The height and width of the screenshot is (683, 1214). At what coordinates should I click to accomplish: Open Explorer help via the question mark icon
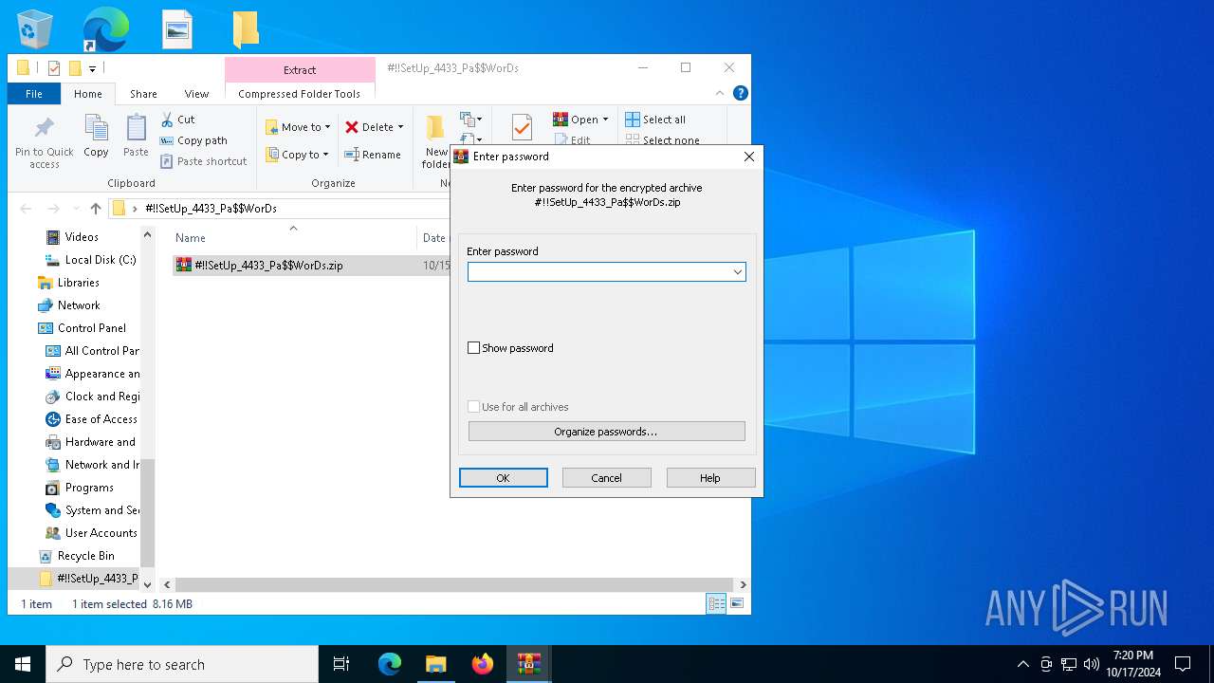point(741,93)
